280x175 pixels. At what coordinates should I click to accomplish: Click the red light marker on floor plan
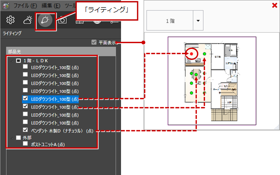[x=192, y=54]
